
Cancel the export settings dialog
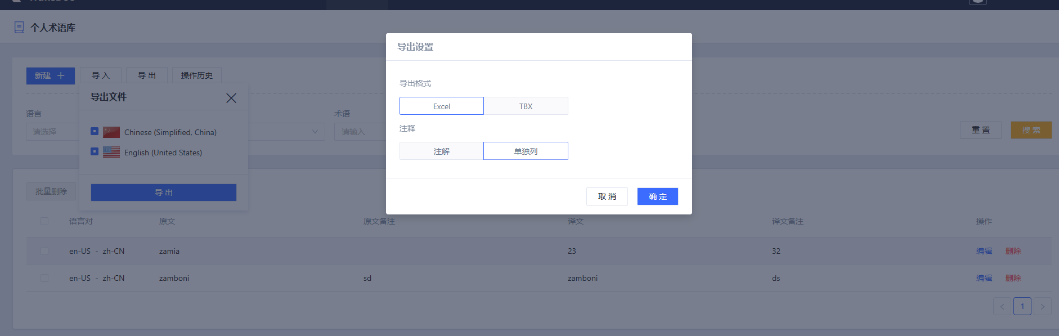tap(607, 196)
